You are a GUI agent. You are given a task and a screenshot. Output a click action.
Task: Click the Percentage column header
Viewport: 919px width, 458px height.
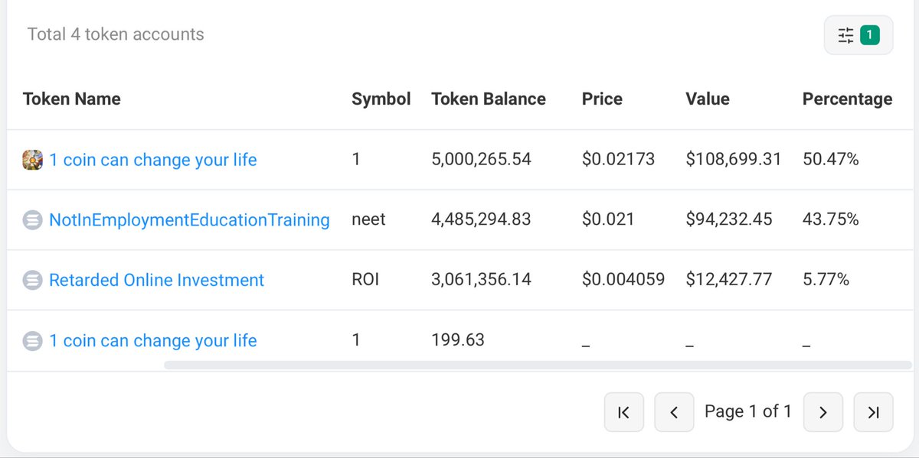pos(847,99)
